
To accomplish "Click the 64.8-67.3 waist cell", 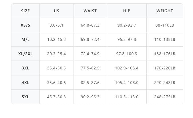I will [90, 25].
